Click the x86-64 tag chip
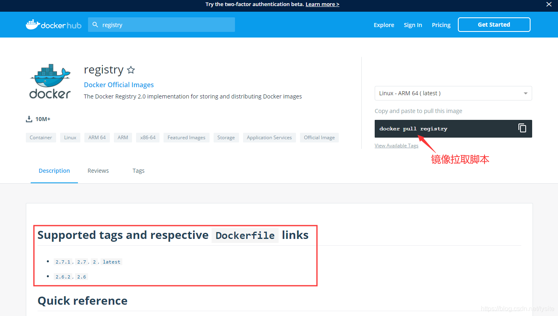 [148, 138]
